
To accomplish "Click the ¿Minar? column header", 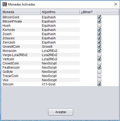I will [x=99, y=12].
